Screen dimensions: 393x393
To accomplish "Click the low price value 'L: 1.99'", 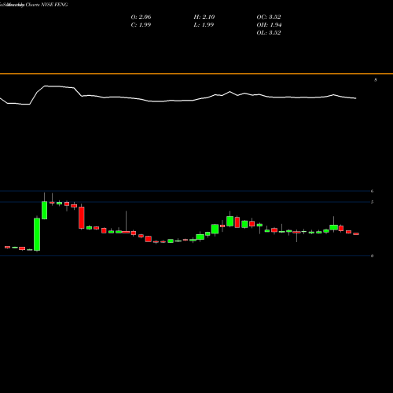I will pos(204,24).
